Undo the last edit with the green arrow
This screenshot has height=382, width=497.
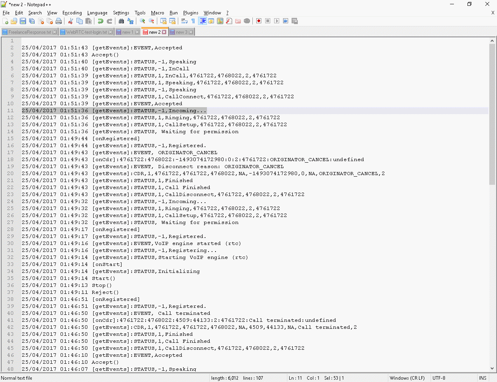click(101, 21)
